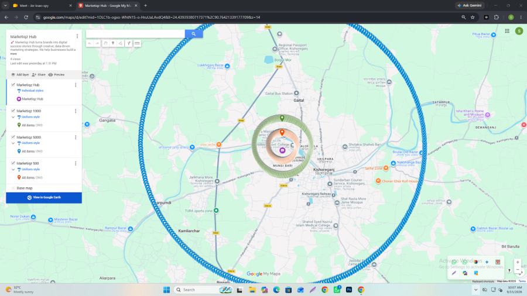Open Marketiqz 1000 layer options menu

click(x=76, y=111)
